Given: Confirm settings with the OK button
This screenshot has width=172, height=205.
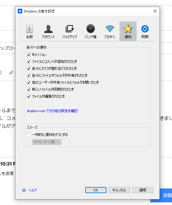Looking at the screenshot, I should tap(96, 190).
